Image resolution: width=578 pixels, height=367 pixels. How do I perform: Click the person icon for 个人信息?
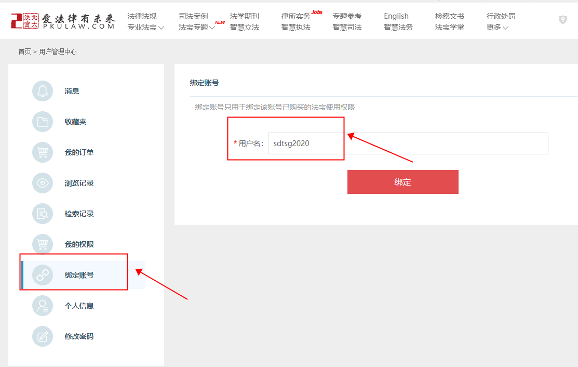tap(43, 306)
